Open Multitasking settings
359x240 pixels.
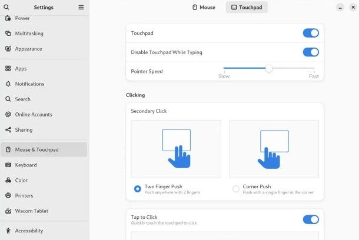coord(44,34)
